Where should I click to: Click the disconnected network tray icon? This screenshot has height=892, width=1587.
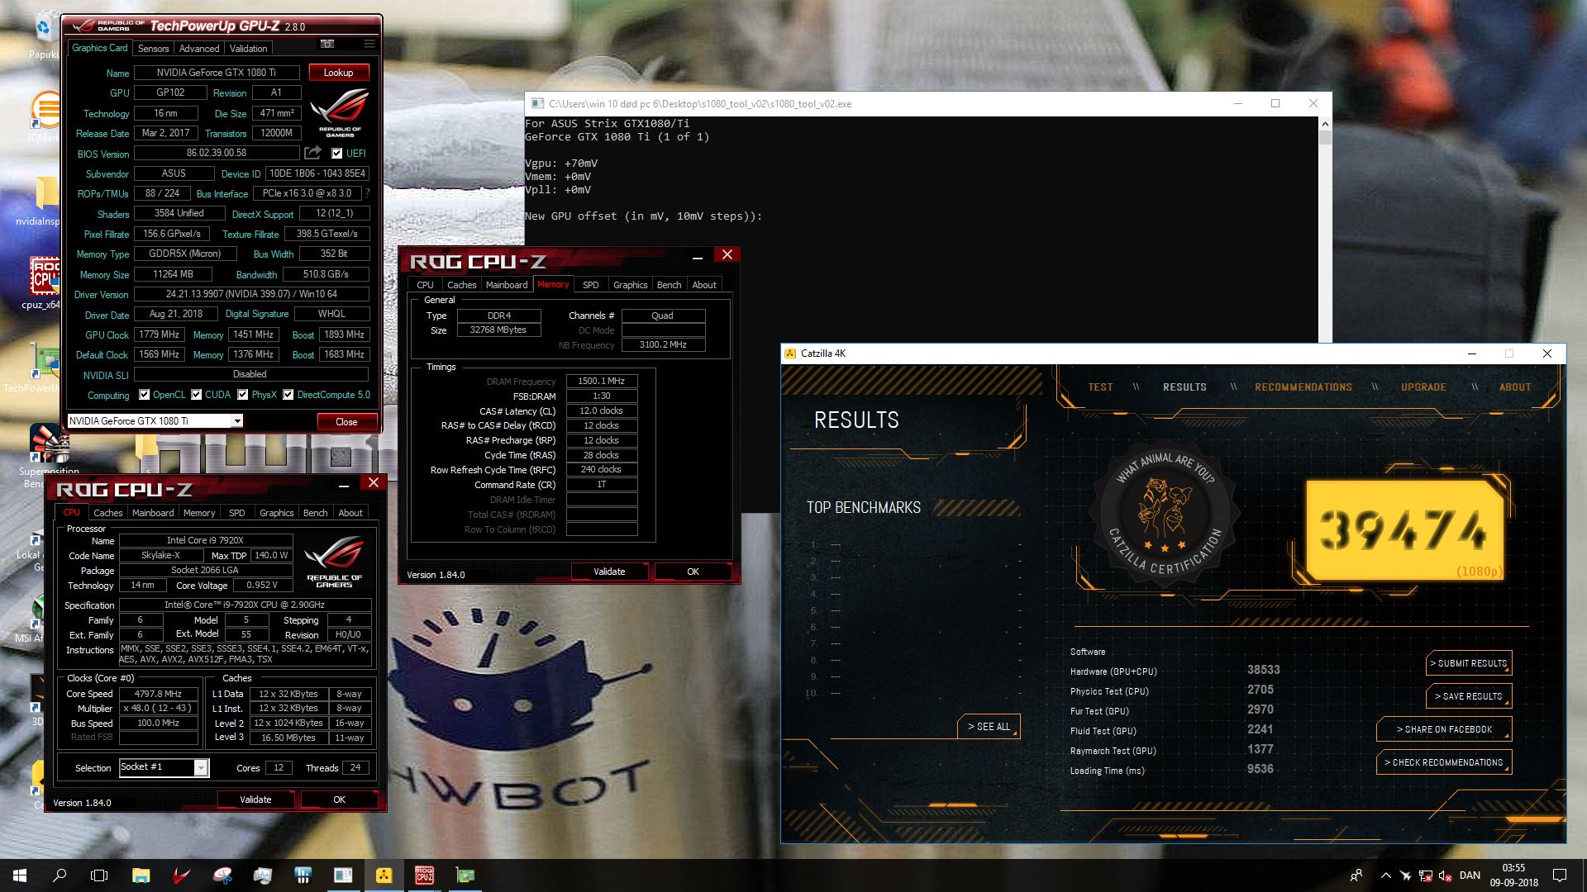(x=1426, y=875)
